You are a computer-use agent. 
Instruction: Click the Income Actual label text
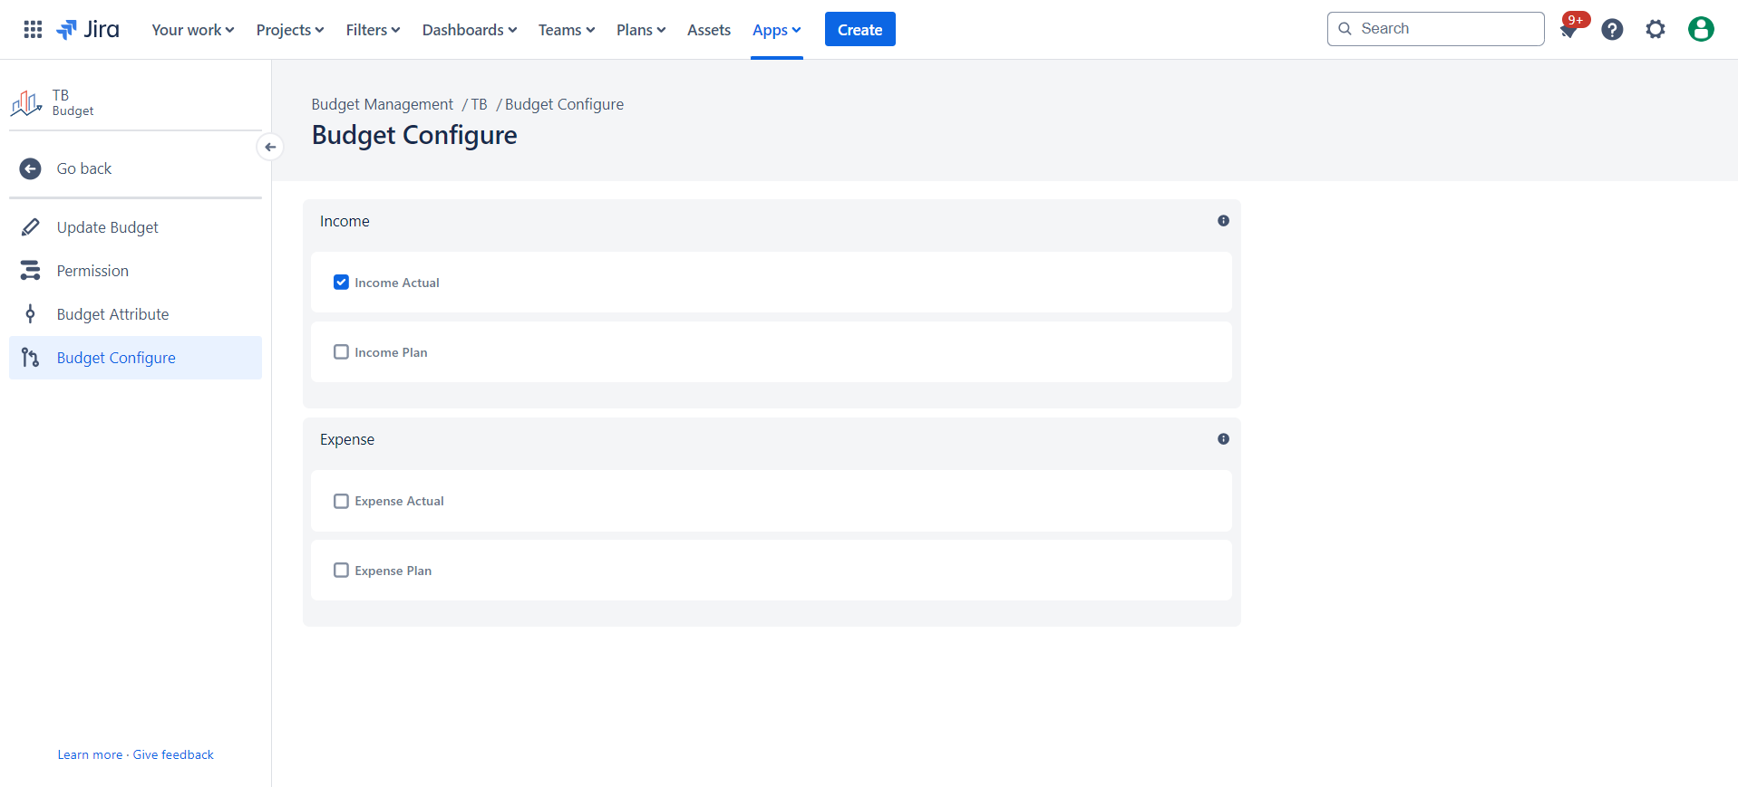point(397,283)
